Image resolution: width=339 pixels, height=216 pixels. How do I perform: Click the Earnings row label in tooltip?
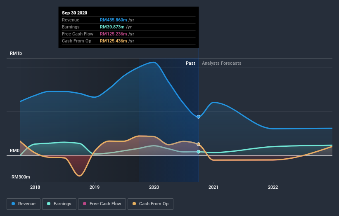click(71, 27)
